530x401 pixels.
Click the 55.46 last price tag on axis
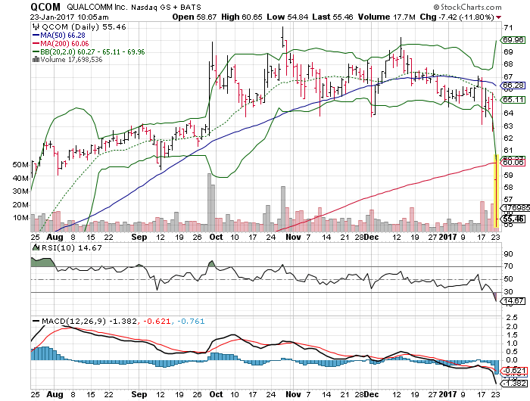pos(513,219)
